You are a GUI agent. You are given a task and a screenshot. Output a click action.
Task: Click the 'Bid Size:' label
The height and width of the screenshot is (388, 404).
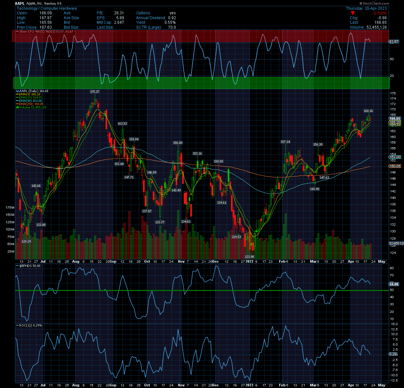71,27
